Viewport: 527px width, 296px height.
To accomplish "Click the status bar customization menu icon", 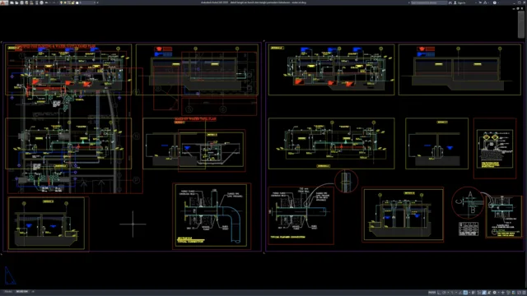I will [x=524, y=293].
